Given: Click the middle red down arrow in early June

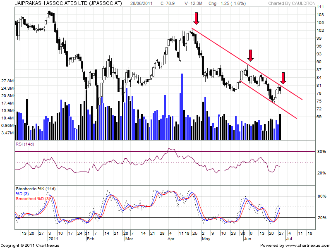Looking at the screenshot, I should point(250,55).
